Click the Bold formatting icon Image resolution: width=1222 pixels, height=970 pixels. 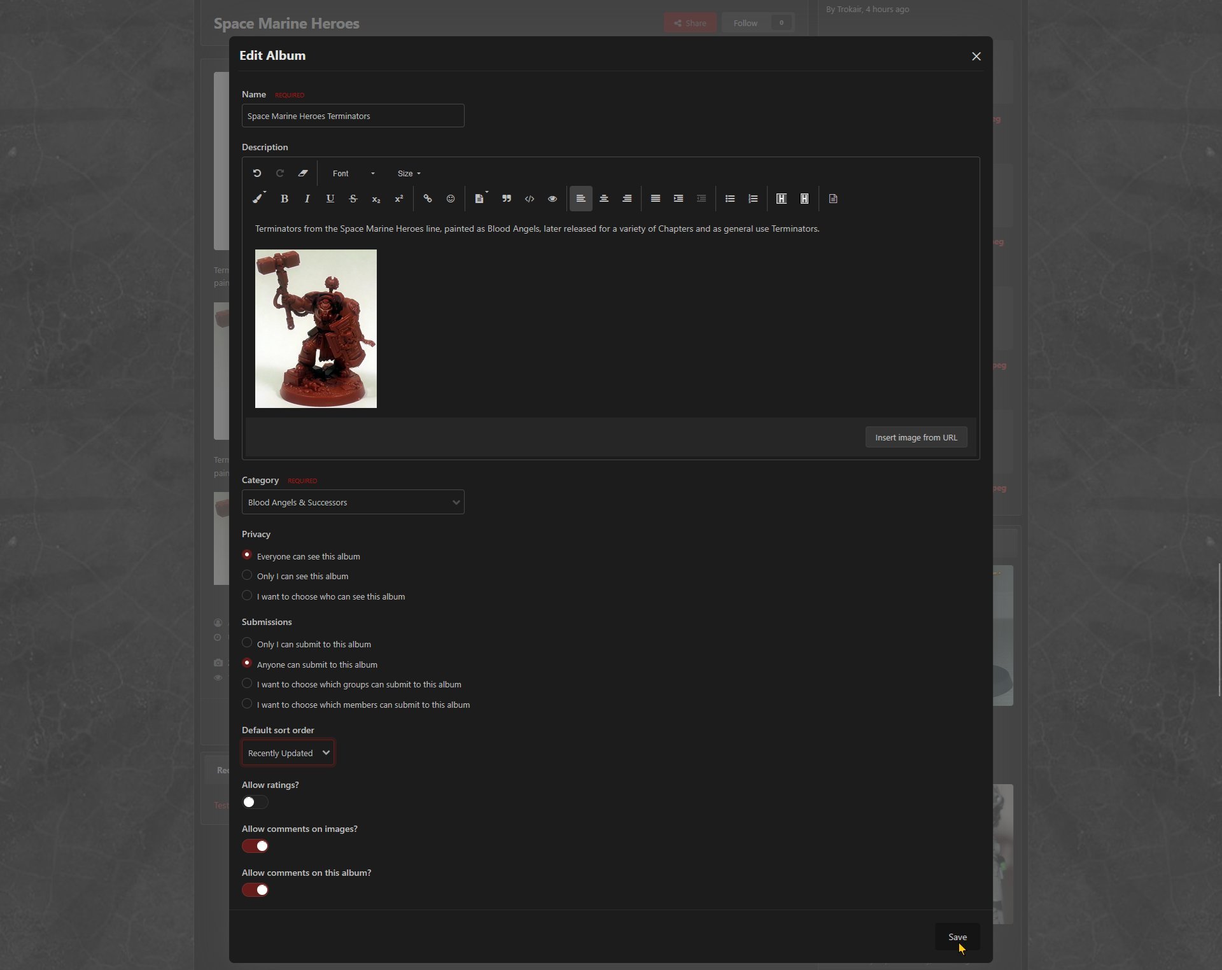(x=284, y=199)
